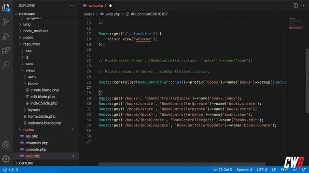Image resolution: width=309 pixels, height=173 pixels.
Task: Expand the layouts folder
Action: tap(25, 110)
